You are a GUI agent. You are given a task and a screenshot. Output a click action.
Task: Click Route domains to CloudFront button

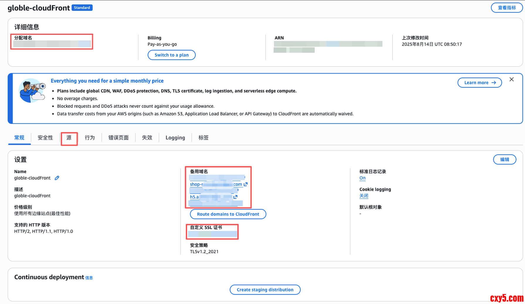[x=228, y=214]
